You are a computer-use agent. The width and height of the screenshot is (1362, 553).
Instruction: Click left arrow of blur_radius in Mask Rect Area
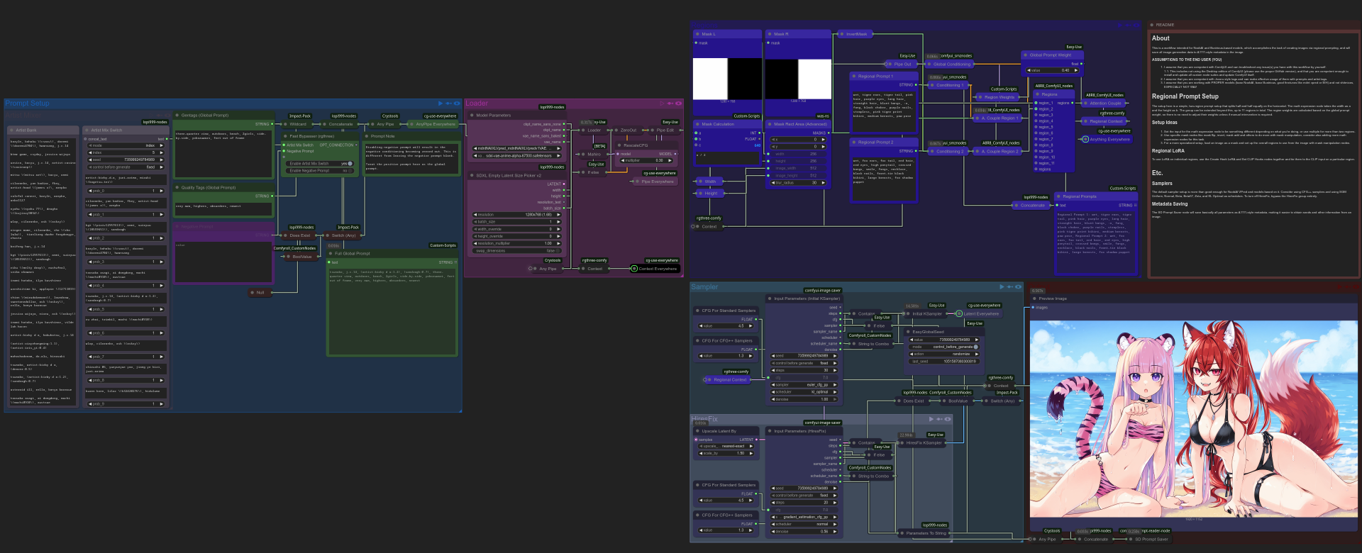(774, 183)
